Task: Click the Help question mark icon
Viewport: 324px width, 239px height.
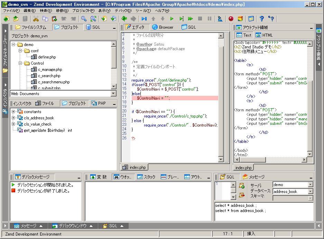Action: click(262, 19)
